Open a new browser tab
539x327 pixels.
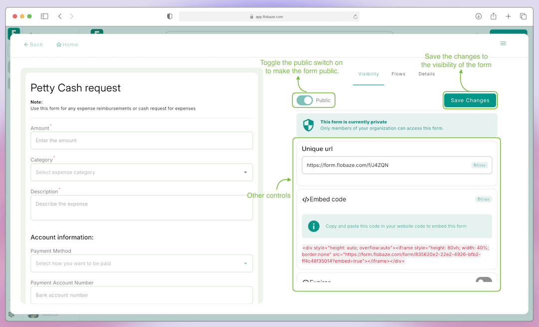[508, 16]
